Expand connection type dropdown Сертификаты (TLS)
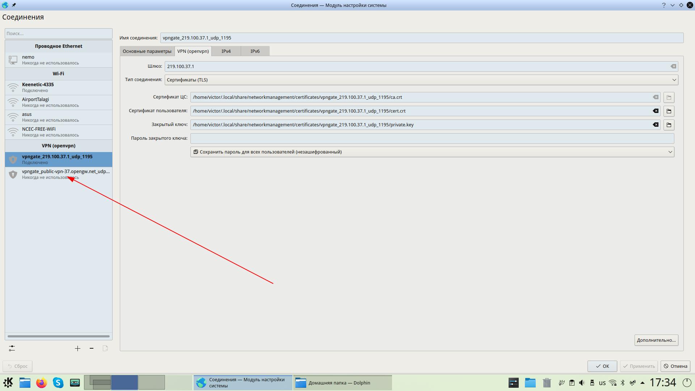The width and height of the screenshot is (695, 391). tap(421, 80)
